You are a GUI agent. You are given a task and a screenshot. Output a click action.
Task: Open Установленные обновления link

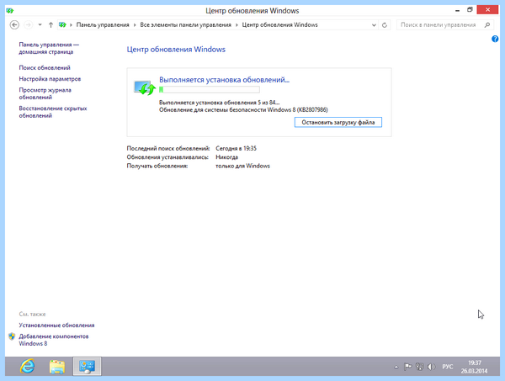coord(56,325)
